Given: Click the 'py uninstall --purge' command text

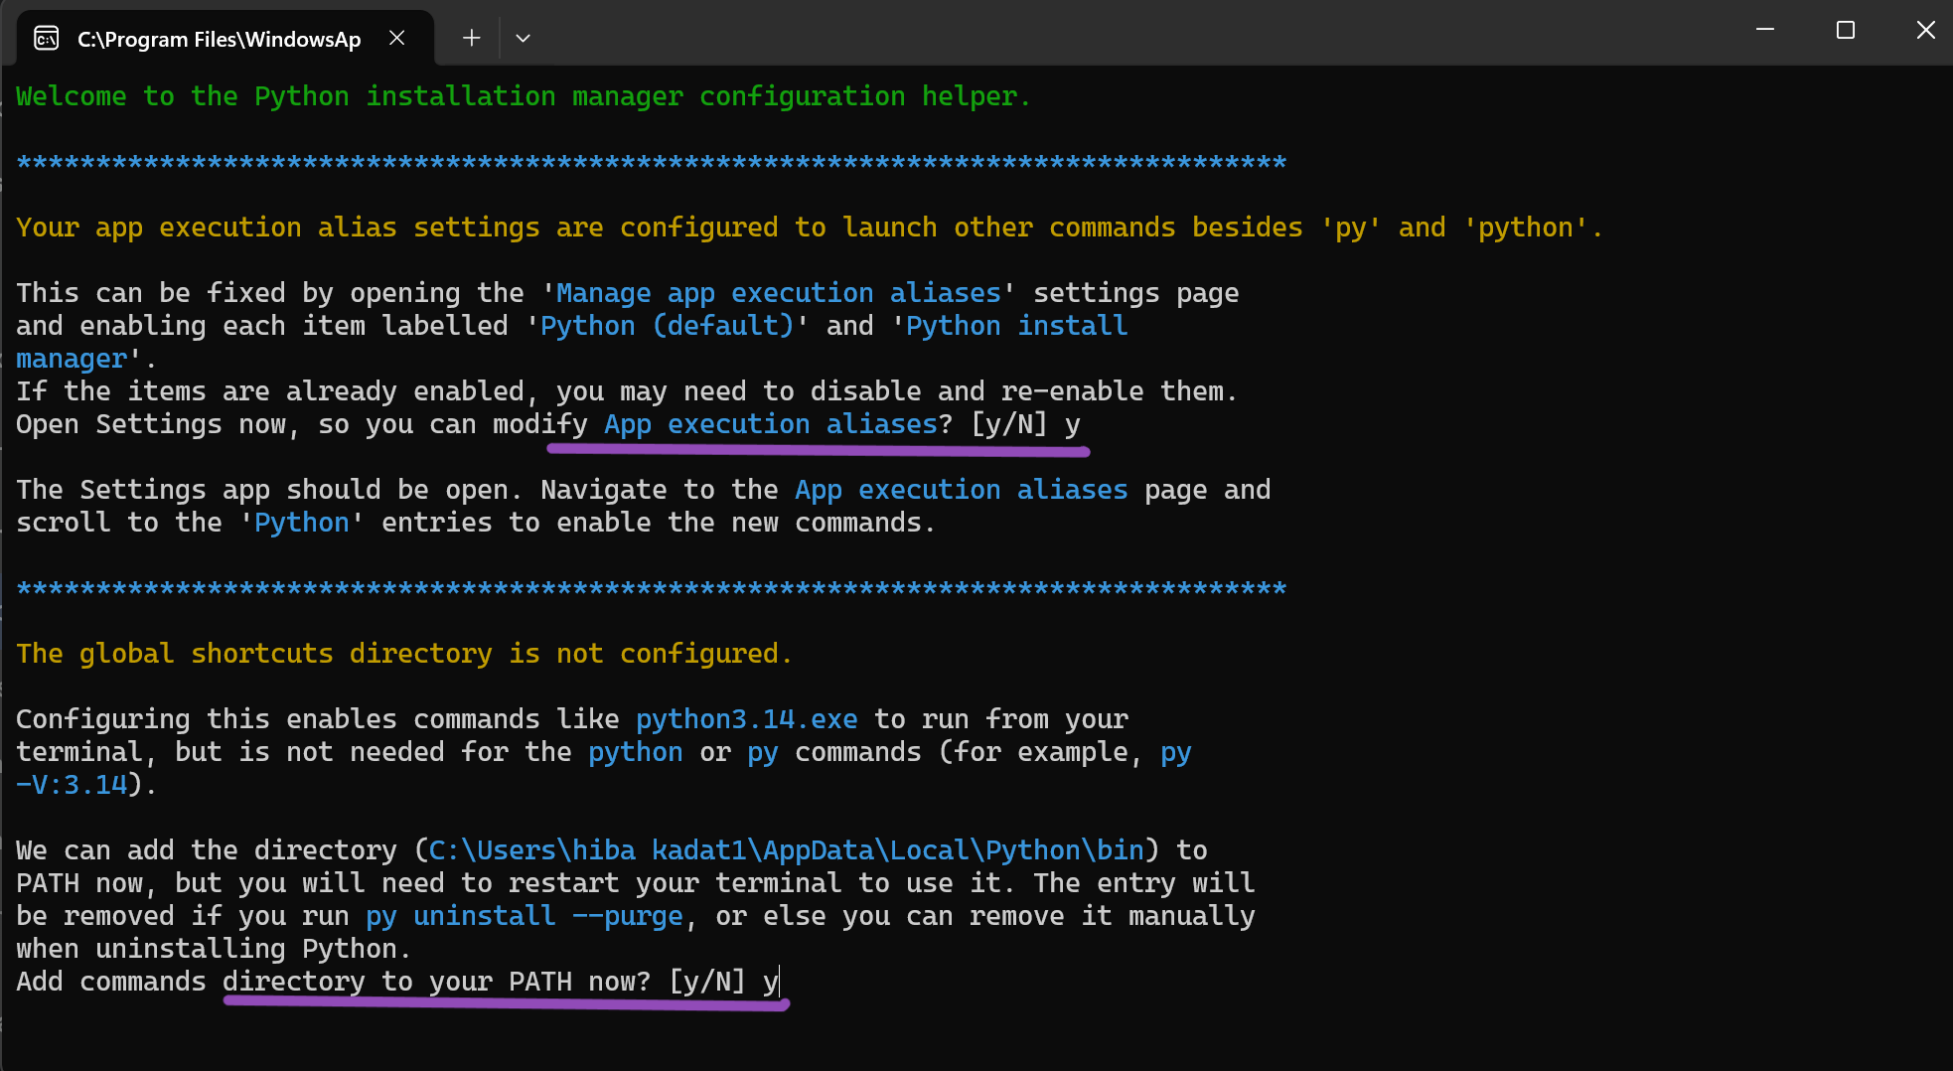Looking at the screenshot, I should click(525, 916).
